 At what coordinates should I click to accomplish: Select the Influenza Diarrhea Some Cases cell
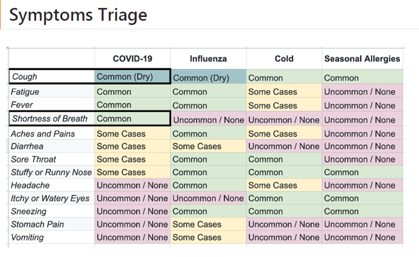point(208,146)
